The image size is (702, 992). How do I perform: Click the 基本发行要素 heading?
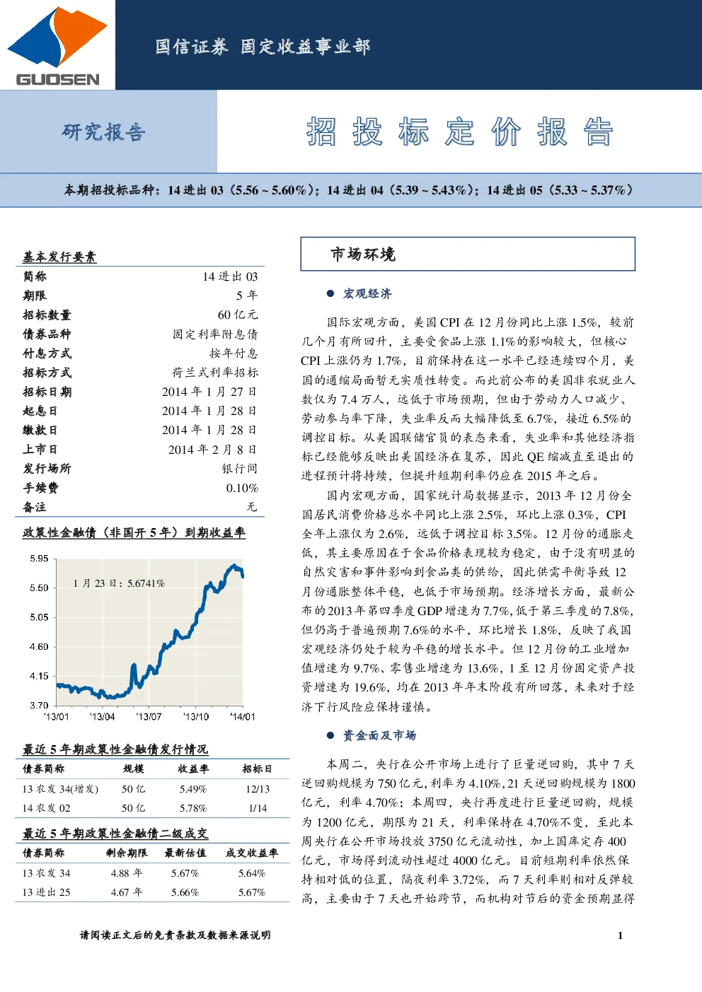pos(59,257)
